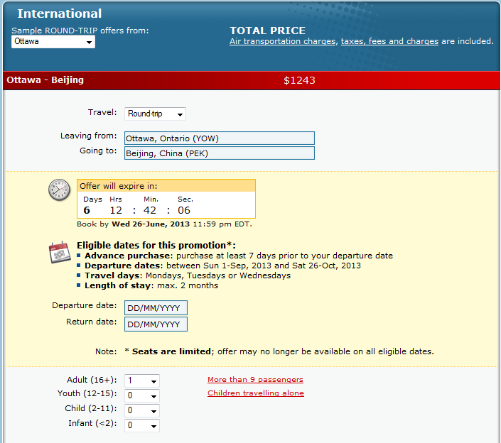Expand the Infant (<2) count dropdown
Image resolution: width=501 pixels, height=443 pixels.
[x=141, y=425]
